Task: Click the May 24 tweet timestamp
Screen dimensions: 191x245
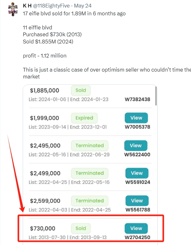Action: (x=83, y=6)
